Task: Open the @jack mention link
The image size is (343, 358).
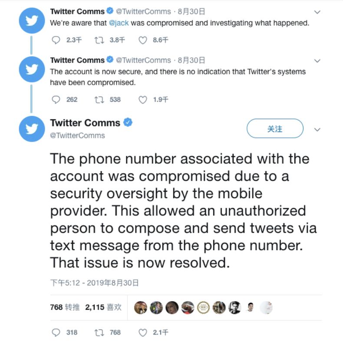Action: pyautogui.click(x=119, y=23)
